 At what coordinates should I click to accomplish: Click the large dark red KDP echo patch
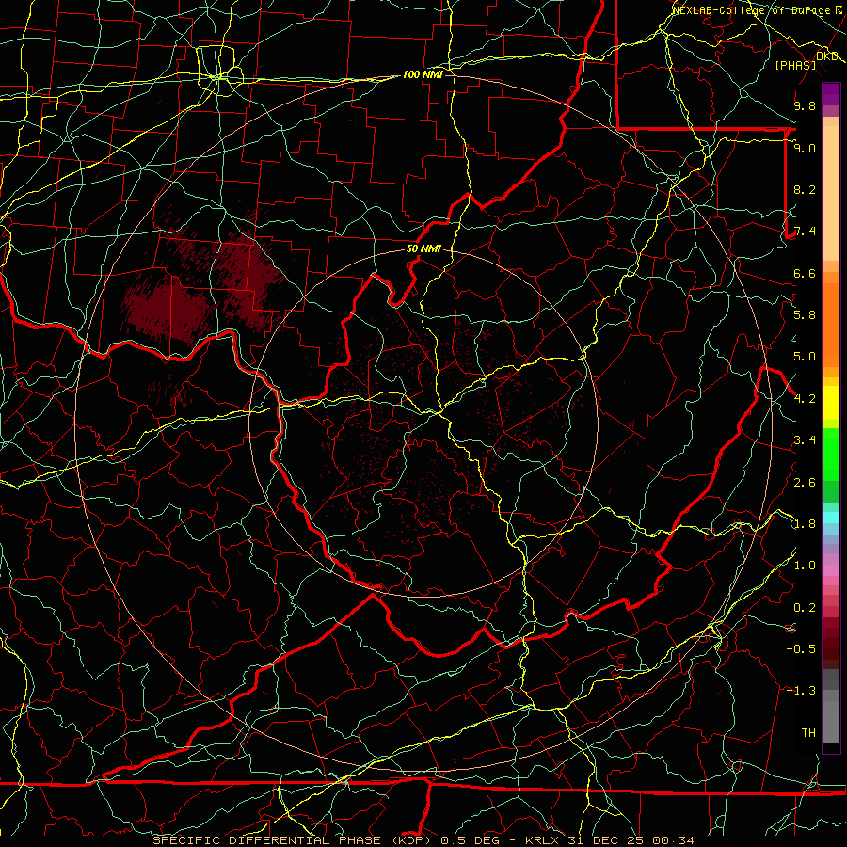[x=170, y=309]
